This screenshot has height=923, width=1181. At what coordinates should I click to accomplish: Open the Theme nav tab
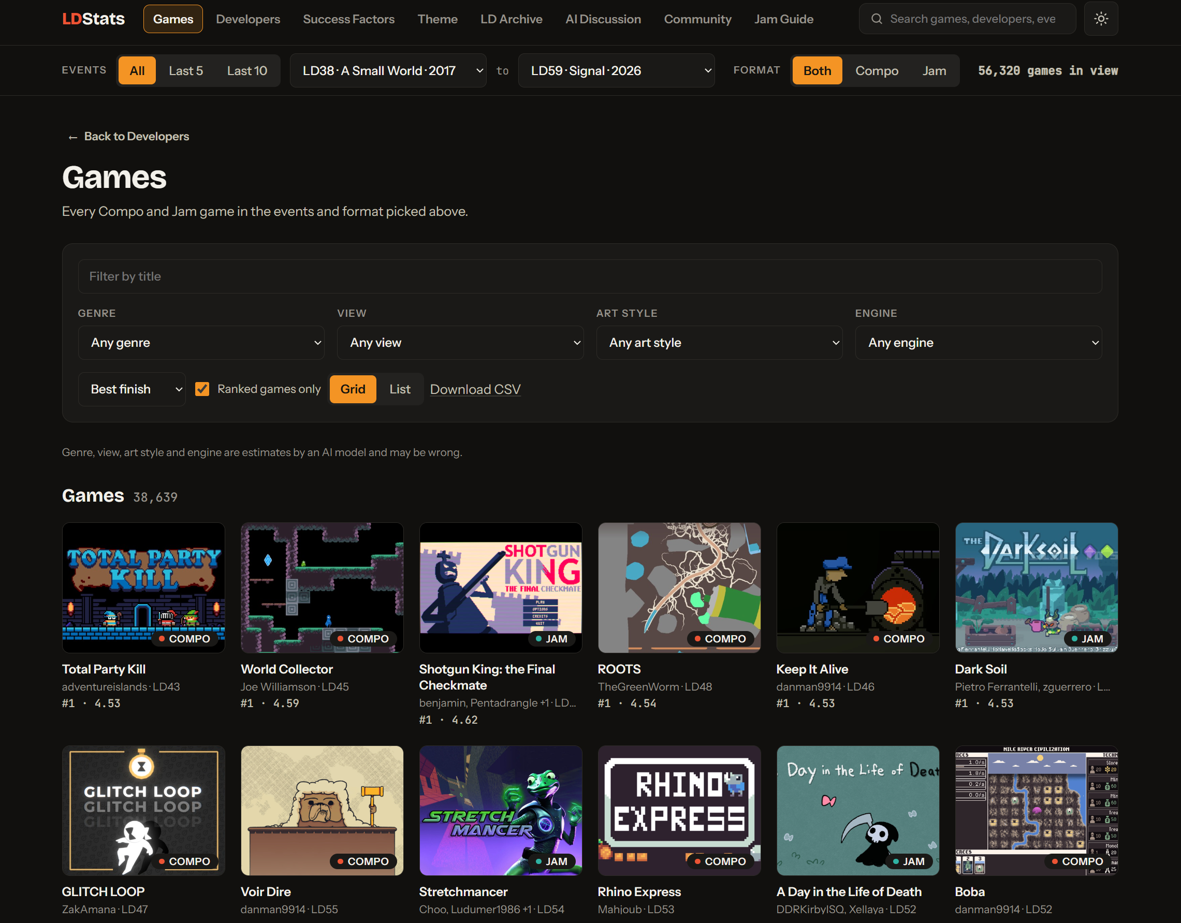pyautogui.click(x=438, y=19)
